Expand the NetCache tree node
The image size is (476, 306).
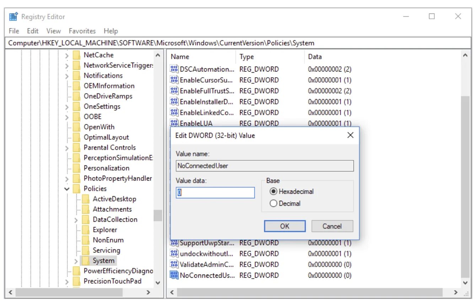[67, 55]
